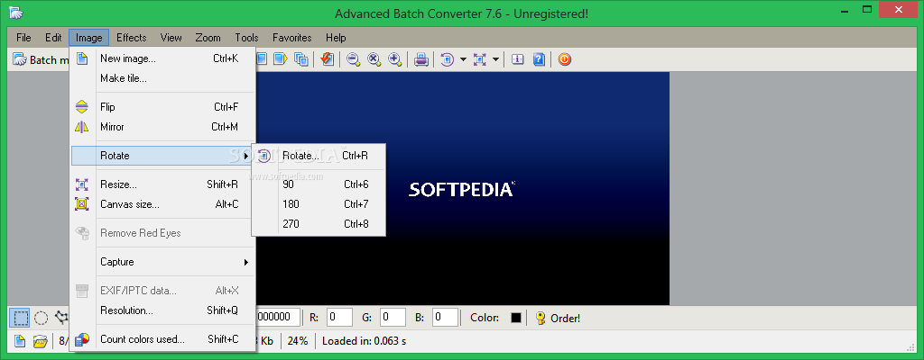Click the image info toolbar icon
Screen dimensions: 924x360
pos(518,59)
